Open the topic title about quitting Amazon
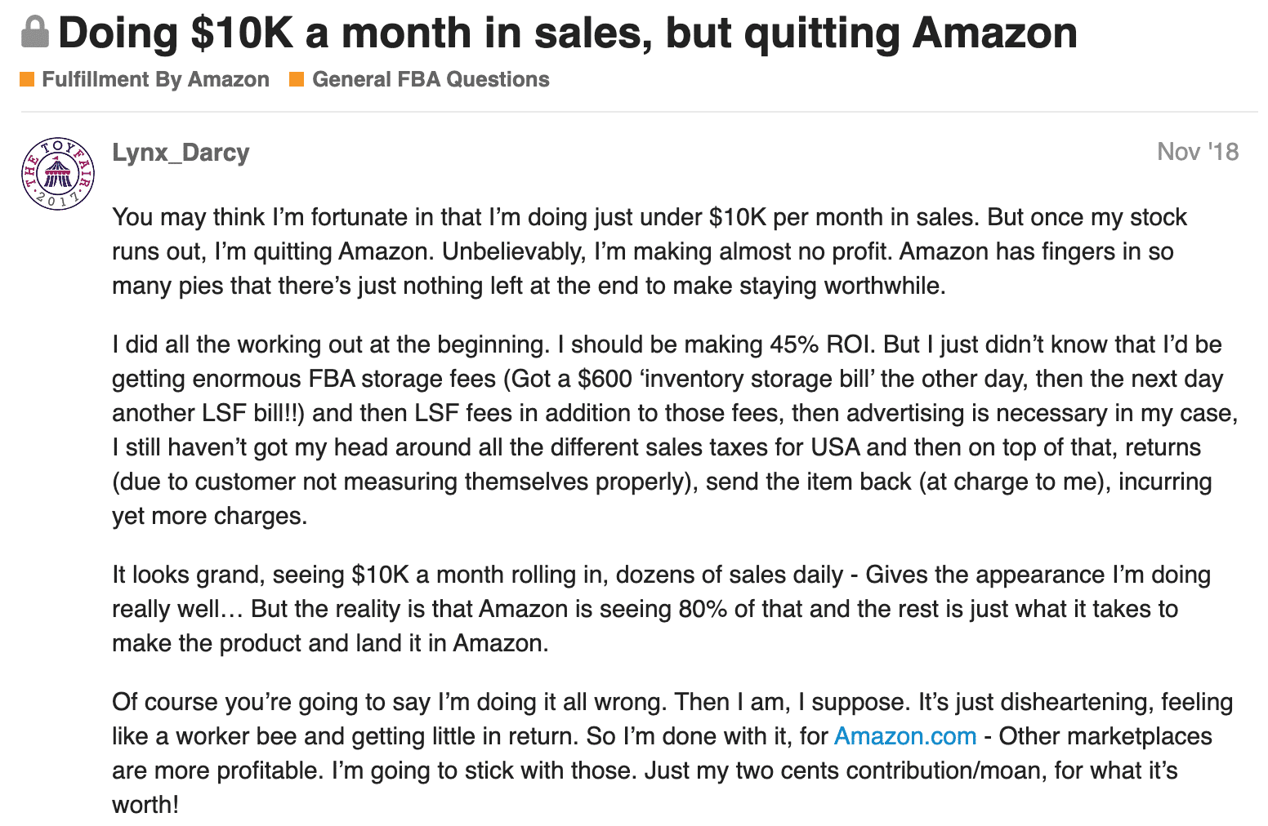Screen dimensions: 1268x826 pos(568,33)
